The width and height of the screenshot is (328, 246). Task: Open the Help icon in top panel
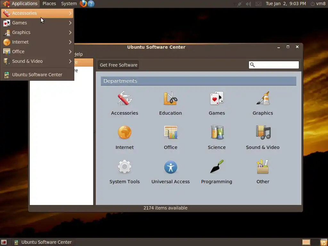(91, 4)
